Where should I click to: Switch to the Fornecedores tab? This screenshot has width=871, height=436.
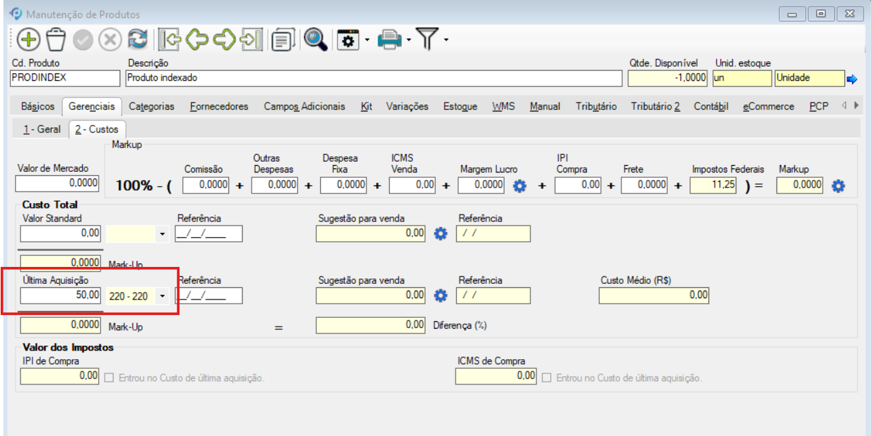[x=219, y=107]
